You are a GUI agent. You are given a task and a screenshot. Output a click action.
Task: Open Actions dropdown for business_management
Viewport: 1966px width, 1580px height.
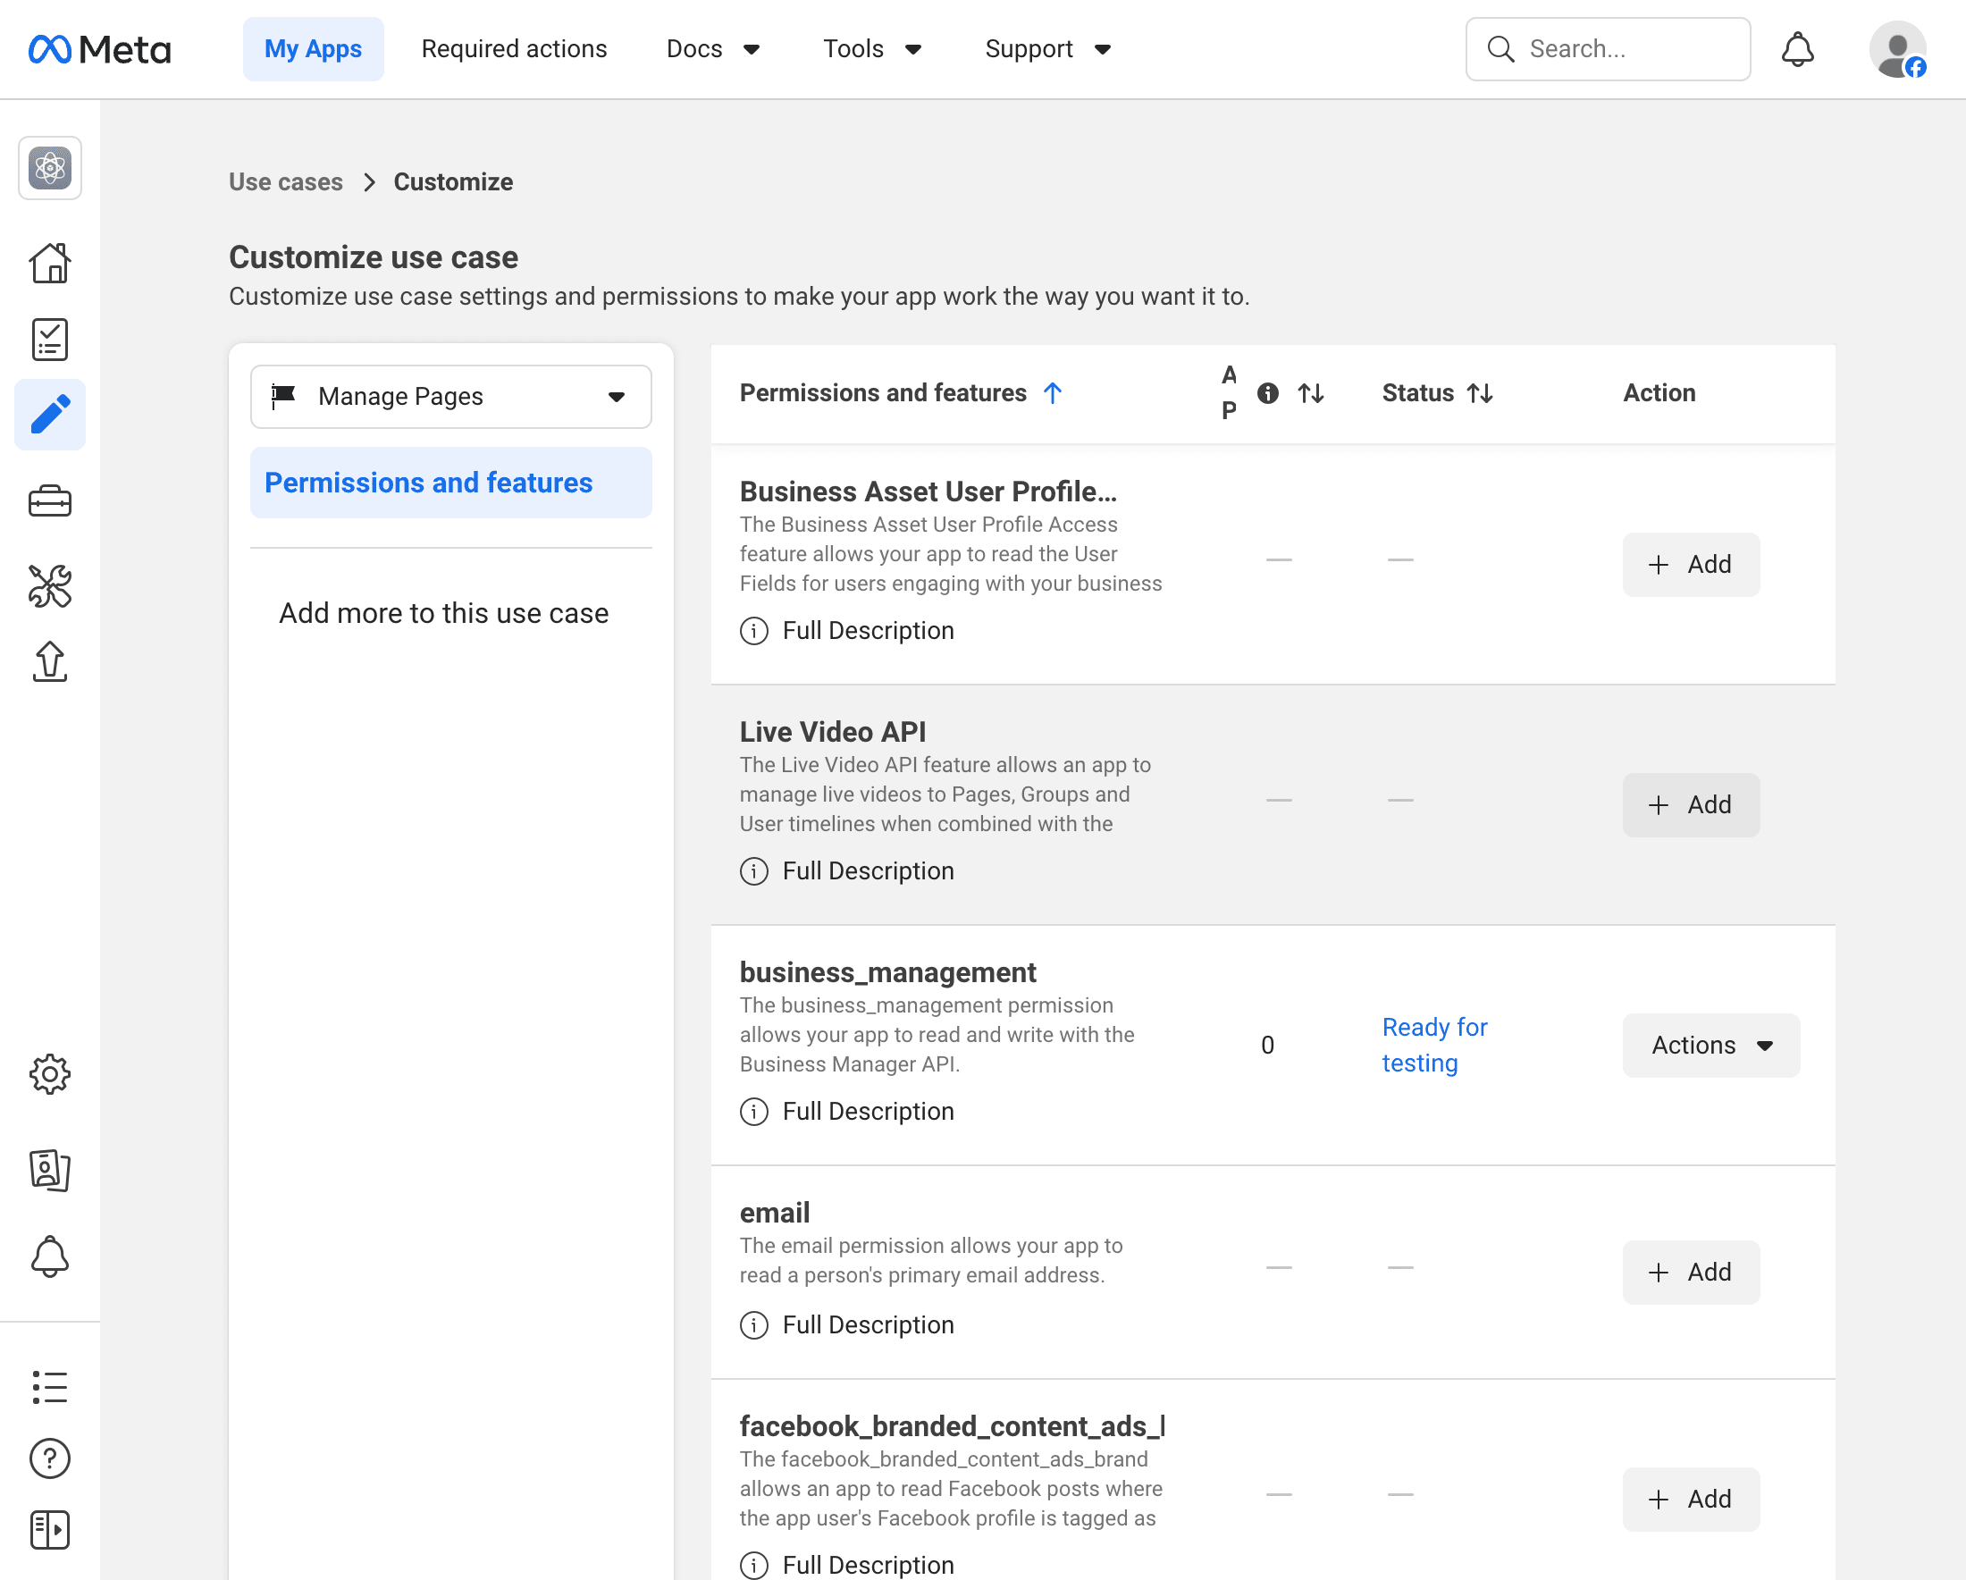[x=1710, y=1045]
